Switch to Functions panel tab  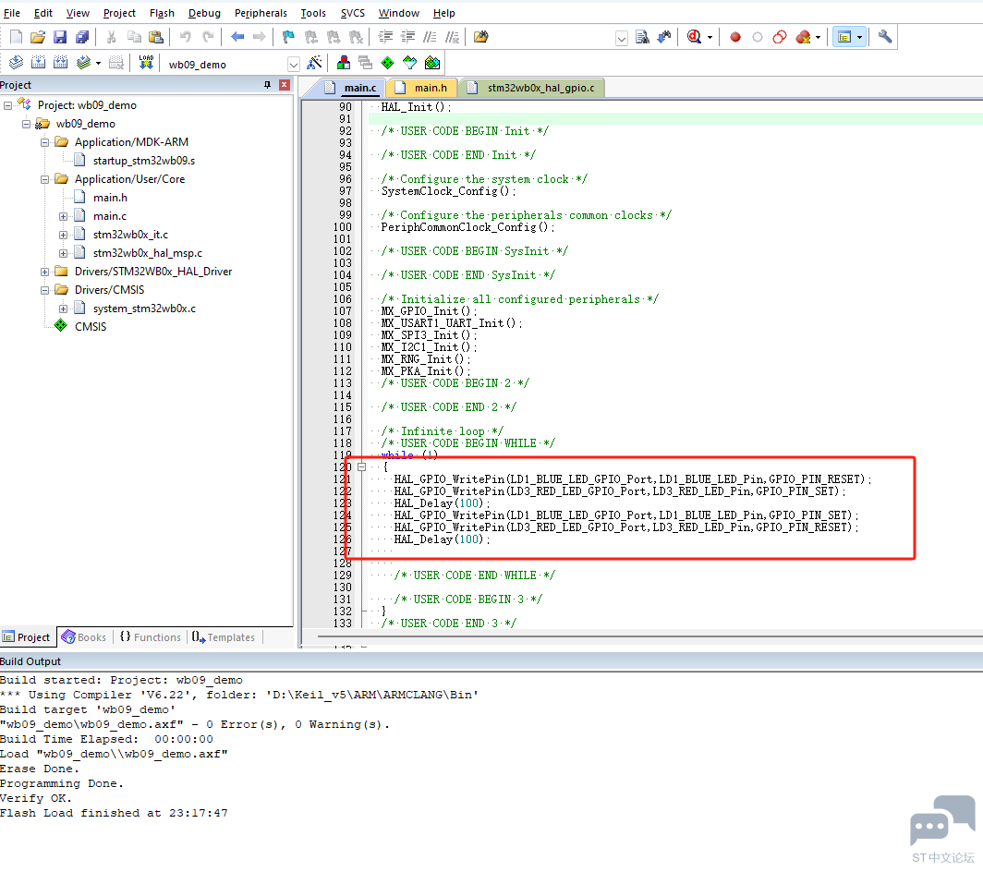151,637
